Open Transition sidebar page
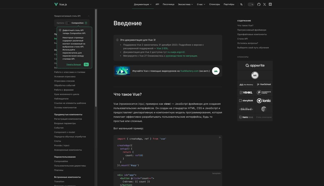The image size is (324, 186). tap(59, 182)
